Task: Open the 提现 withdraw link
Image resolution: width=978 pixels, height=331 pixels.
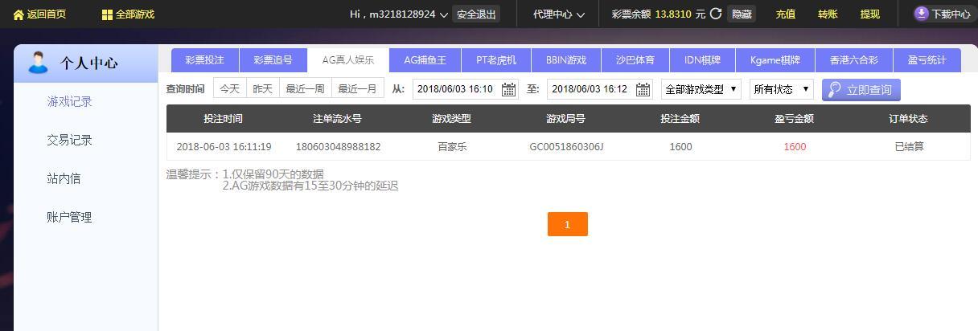Action: coord(869,14)
